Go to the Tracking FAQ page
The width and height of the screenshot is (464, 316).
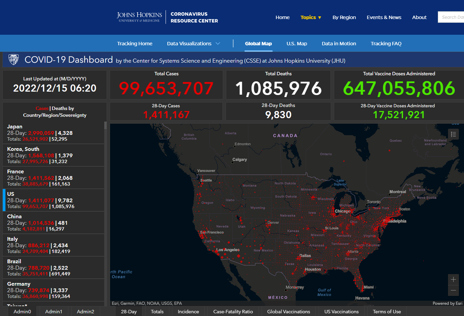(x=386, y=44)
